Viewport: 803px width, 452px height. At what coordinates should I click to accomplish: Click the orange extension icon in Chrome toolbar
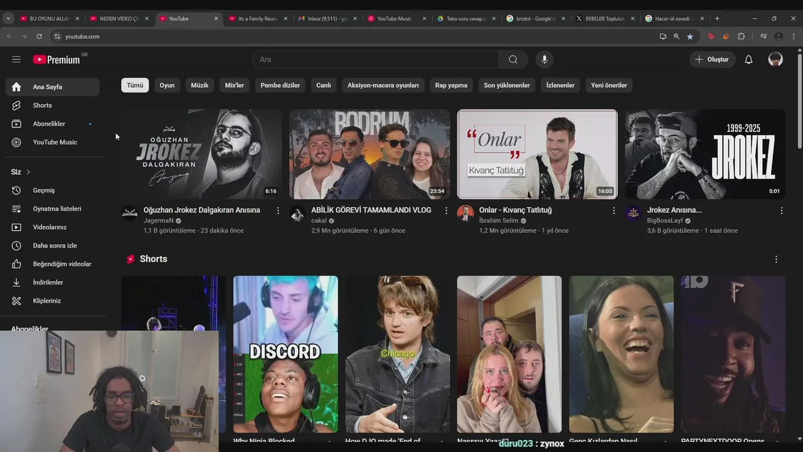(726, 36)
